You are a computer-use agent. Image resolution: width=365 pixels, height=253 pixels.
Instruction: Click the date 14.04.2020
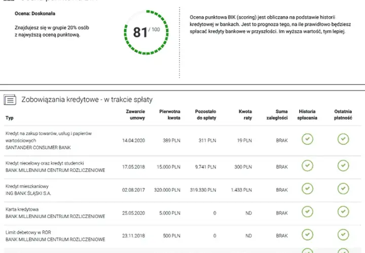point(134,140)
